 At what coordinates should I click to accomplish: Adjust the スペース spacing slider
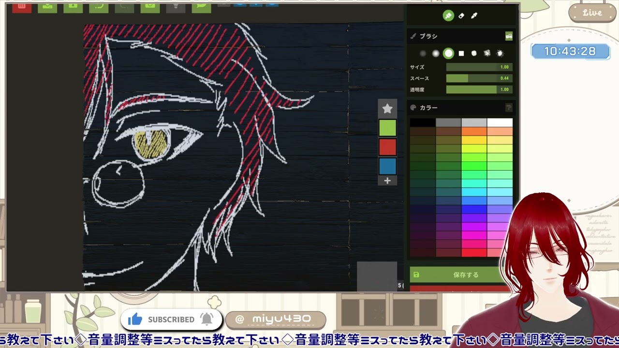tap(479, 78)
